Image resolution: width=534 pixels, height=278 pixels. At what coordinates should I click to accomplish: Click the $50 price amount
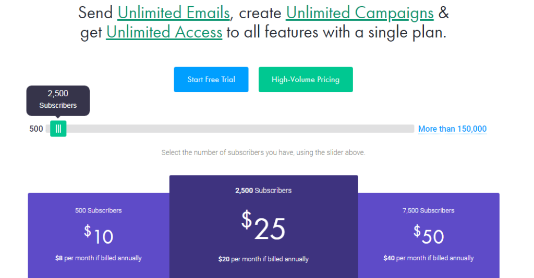pyautogui.click(x=429, y=235)
